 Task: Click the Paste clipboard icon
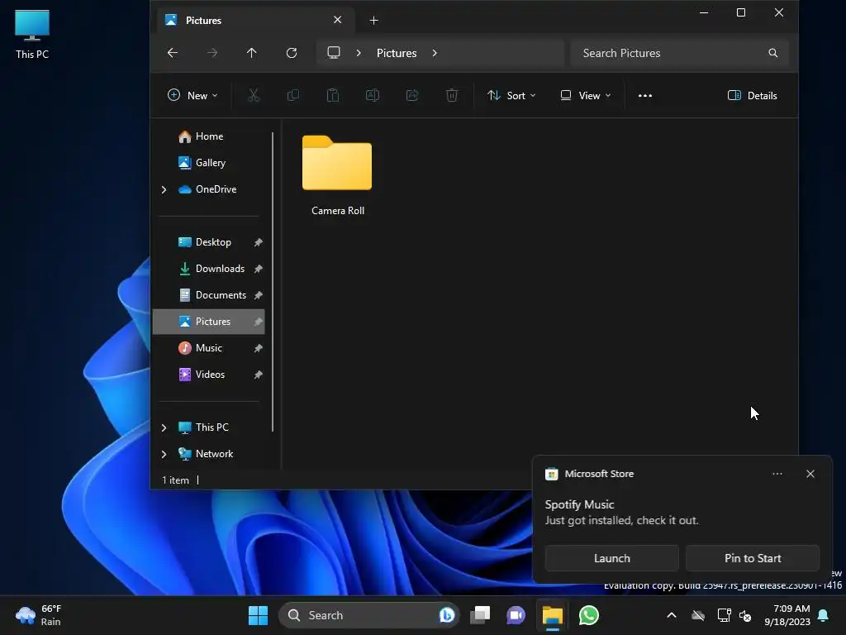point(333,96)
